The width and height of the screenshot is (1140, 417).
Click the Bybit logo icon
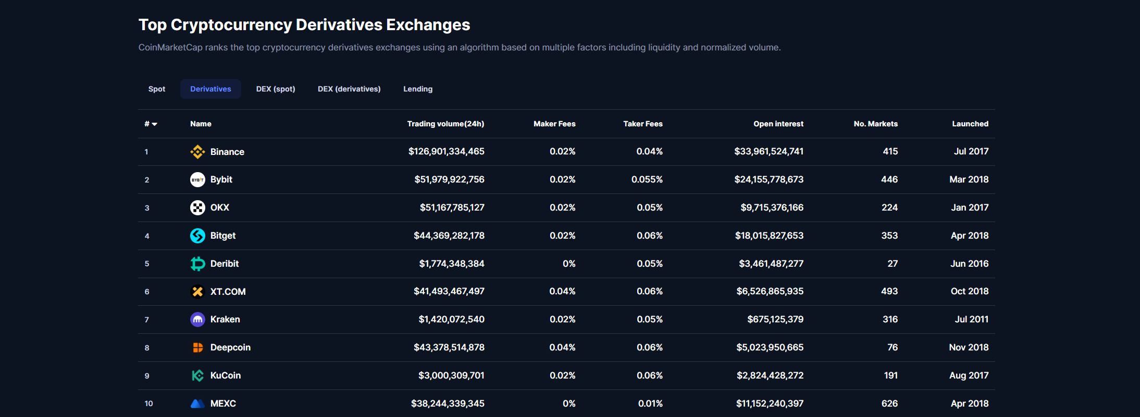pyautogui.click(x=197, y=180)
